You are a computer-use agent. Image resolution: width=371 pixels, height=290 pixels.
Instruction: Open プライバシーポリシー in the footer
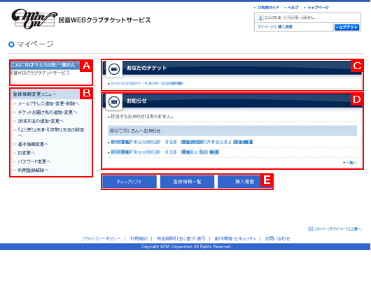[101, 238]
